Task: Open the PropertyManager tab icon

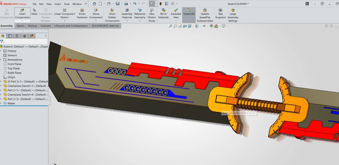Action: click(x=10, y=36)
